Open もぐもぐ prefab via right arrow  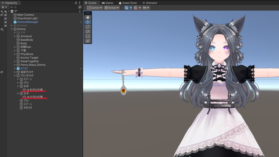81,68
